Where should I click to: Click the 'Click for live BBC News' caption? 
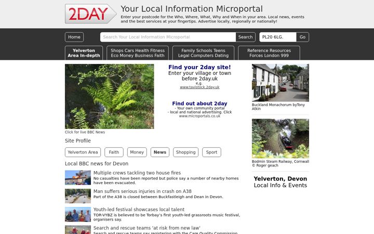point(85,132)
